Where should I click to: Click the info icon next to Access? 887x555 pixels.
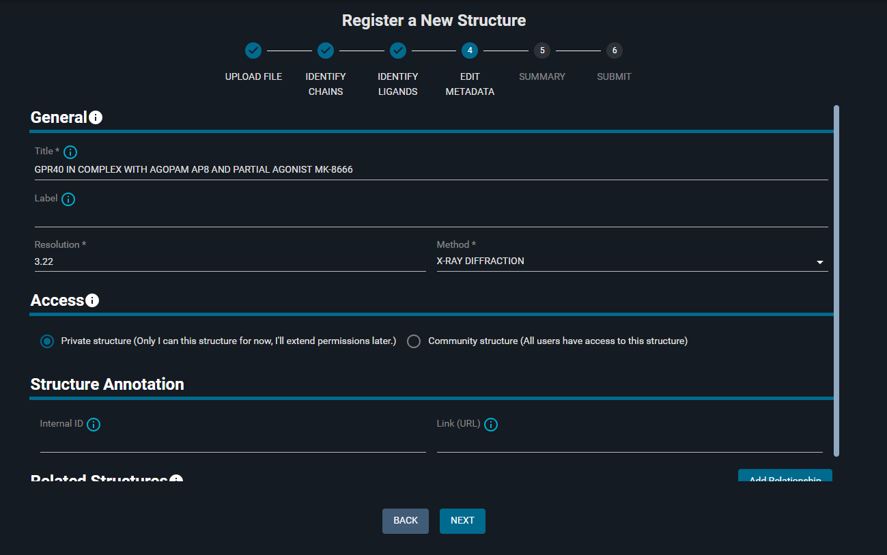click(x=92, y=300)
